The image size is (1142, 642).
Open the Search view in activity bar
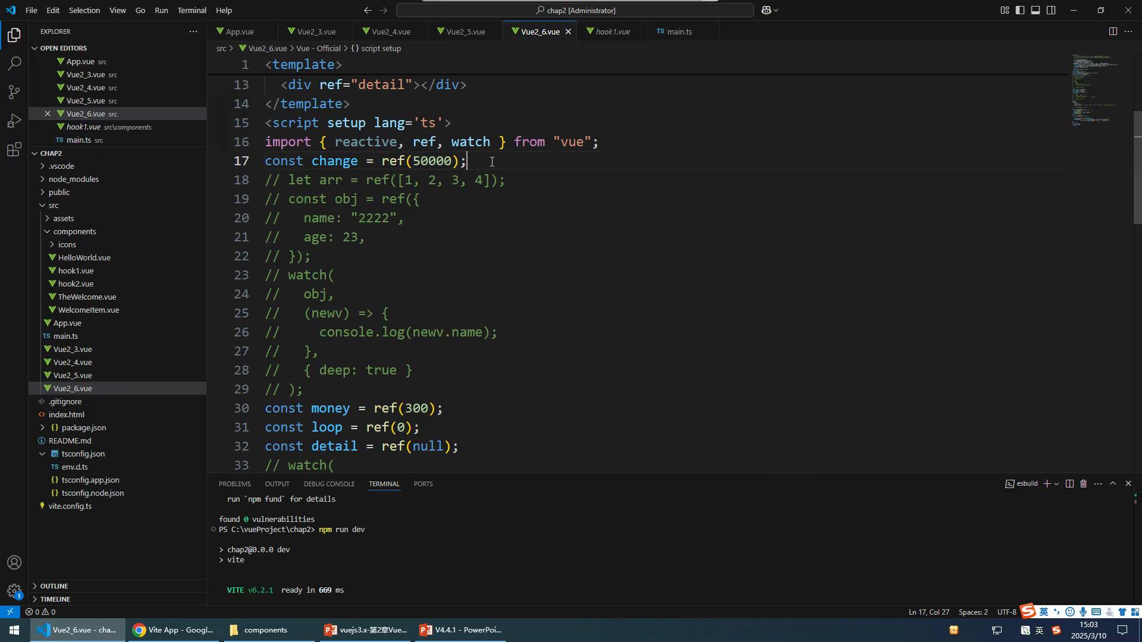pyautogui.click(x=14, y=64)
